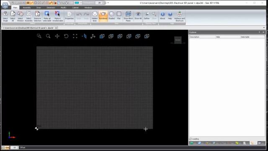Select the SEE-Electrical 3D panel document tab
The height and width of the screenshot is (151, 268).
coord(28,28)
